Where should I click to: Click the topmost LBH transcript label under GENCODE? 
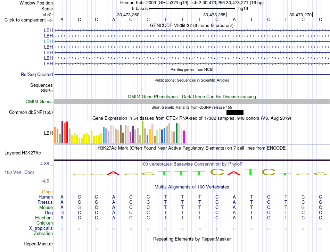pos(48,30)
